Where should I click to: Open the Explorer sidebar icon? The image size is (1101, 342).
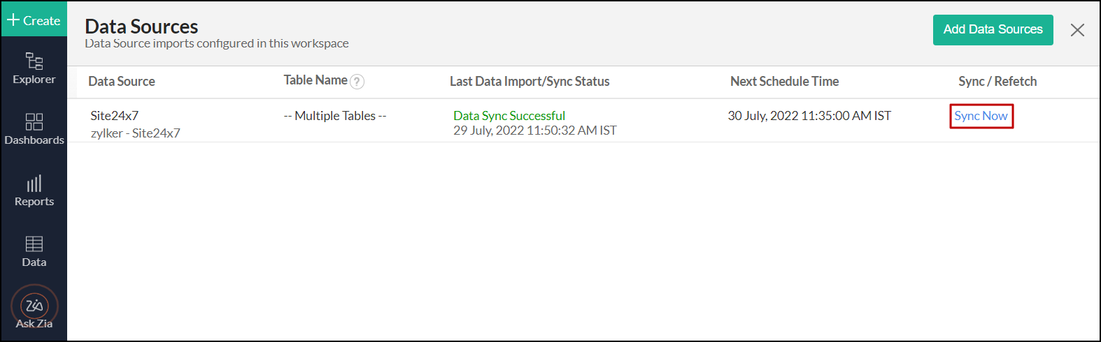[34, 68]
